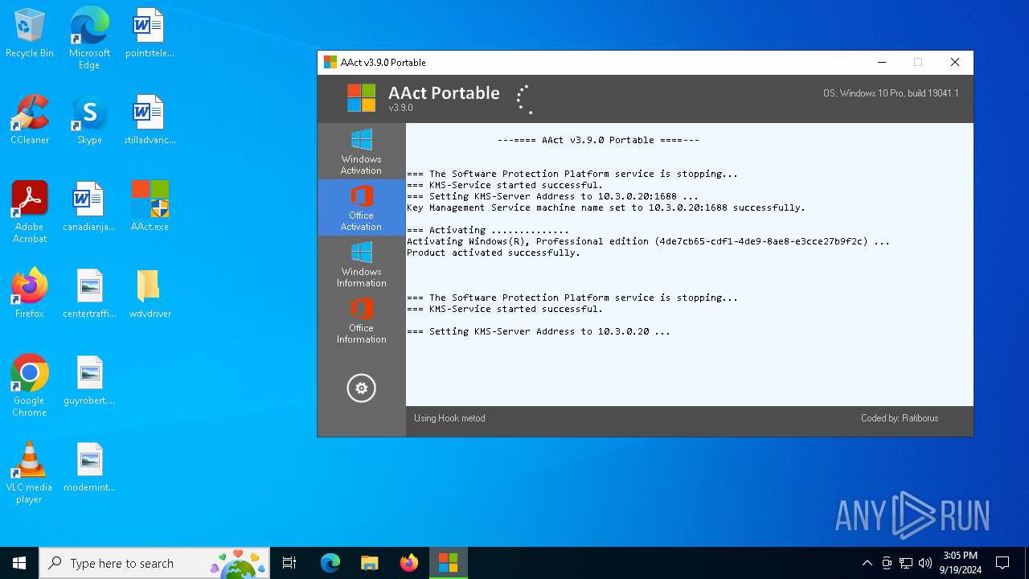Open Windows Start menu
Image resolution: width=1029 pixels, height=579 pixels.
19,563
